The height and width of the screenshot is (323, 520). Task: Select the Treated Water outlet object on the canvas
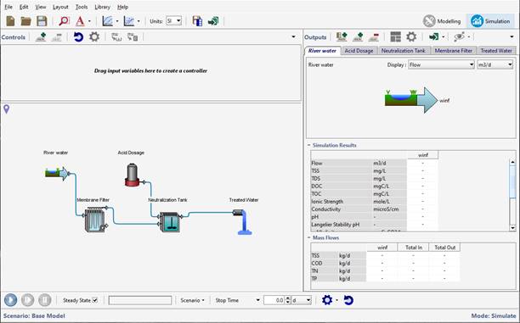click(x=243, y=222)
